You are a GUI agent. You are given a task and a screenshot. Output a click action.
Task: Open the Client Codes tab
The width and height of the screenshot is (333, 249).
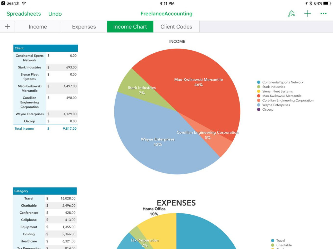176,26
